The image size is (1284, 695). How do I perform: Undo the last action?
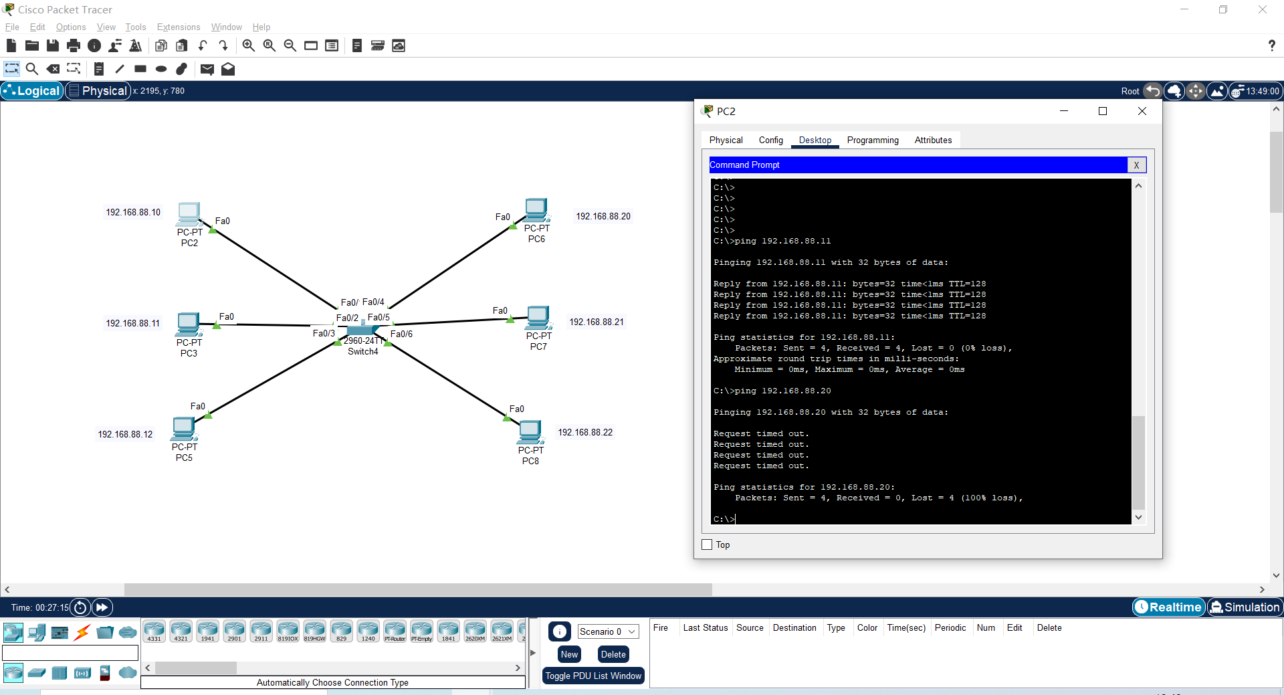(x=203, y=45)
